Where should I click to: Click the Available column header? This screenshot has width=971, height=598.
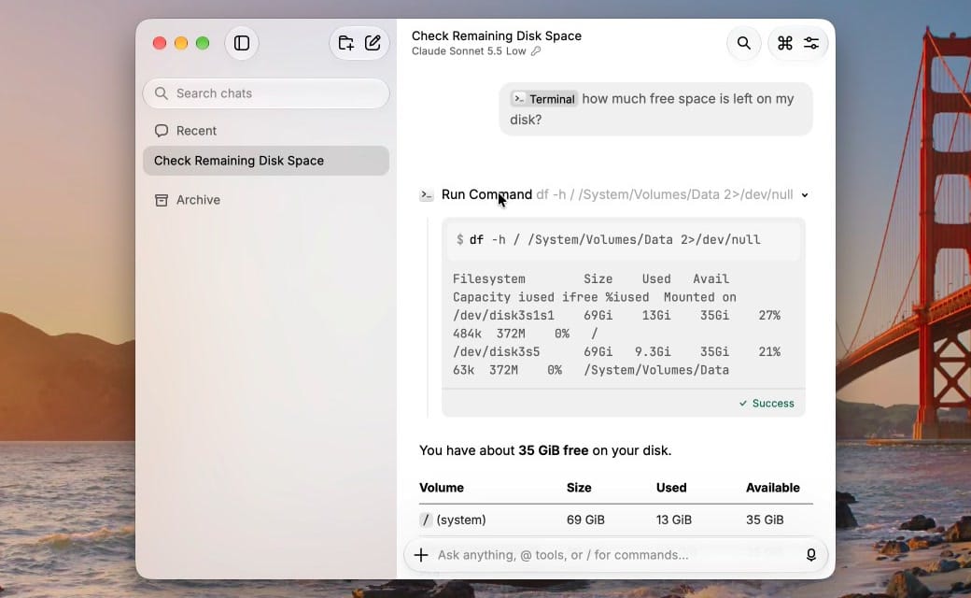click(773, 488)
